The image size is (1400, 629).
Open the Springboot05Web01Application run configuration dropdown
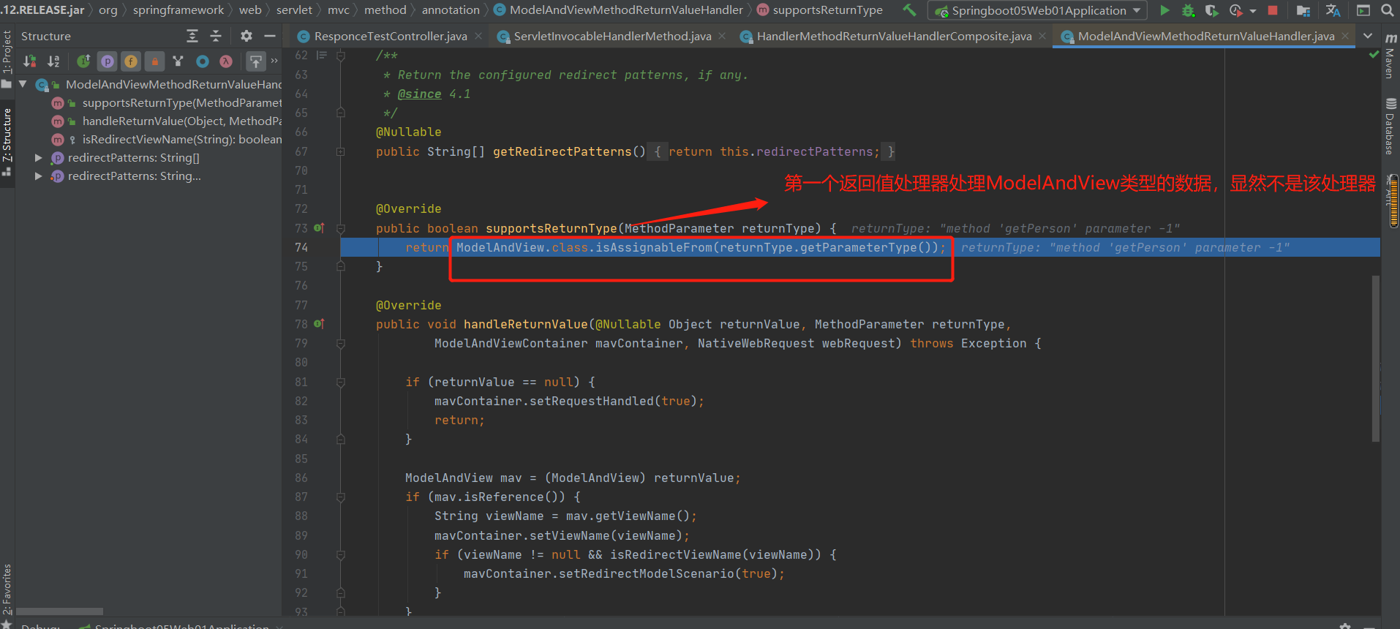coord(1038,10)
